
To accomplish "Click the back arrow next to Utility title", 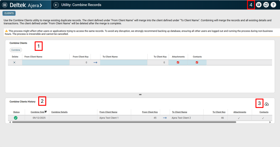I will [56, 5].
